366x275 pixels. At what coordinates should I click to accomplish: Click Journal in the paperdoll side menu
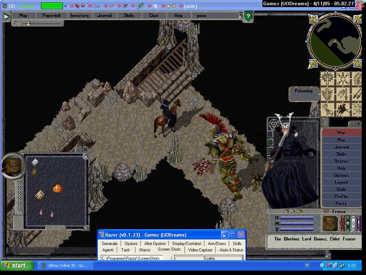pyautogui.click(x=342, y=147)
